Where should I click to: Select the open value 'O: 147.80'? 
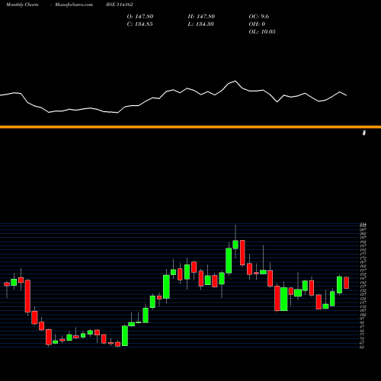point(140,17)
